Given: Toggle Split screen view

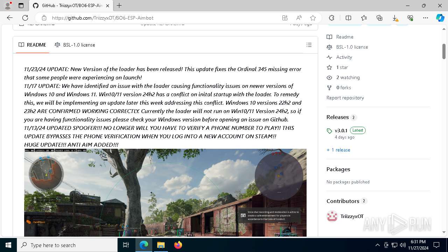Looking at the screenshot, I should point(348,18).
